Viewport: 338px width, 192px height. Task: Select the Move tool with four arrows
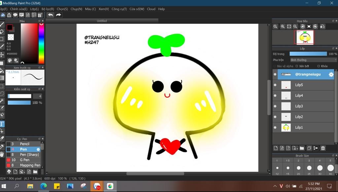[2, 54]
